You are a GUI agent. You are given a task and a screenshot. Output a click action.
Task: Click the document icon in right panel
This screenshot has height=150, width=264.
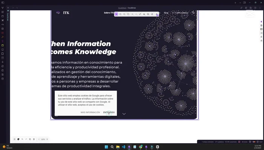(x=261, y=25)
